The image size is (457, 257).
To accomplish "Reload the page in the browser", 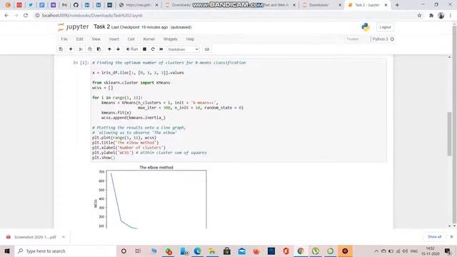I will click(x=26, y=16).
